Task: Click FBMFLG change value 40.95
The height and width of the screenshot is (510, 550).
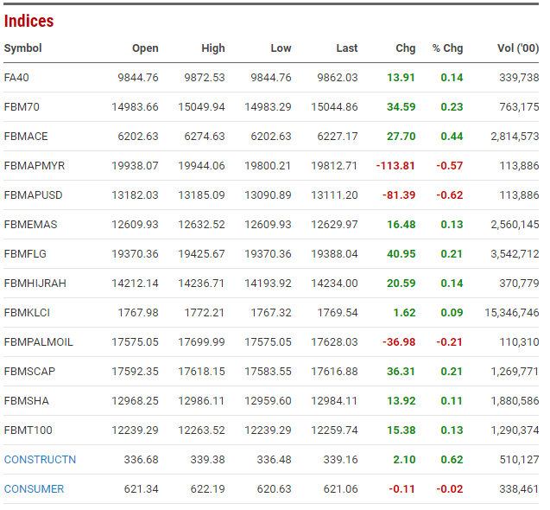Action: (x=401, y=253)
